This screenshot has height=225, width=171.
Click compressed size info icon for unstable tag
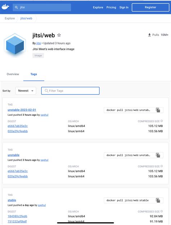pos(162,166)
